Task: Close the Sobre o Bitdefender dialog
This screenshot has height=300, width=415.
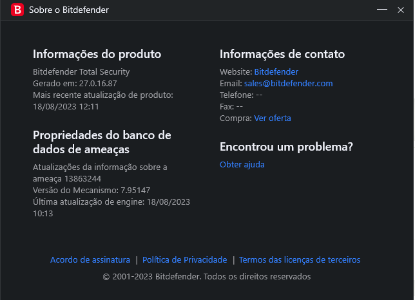Action: coord(401,10)
